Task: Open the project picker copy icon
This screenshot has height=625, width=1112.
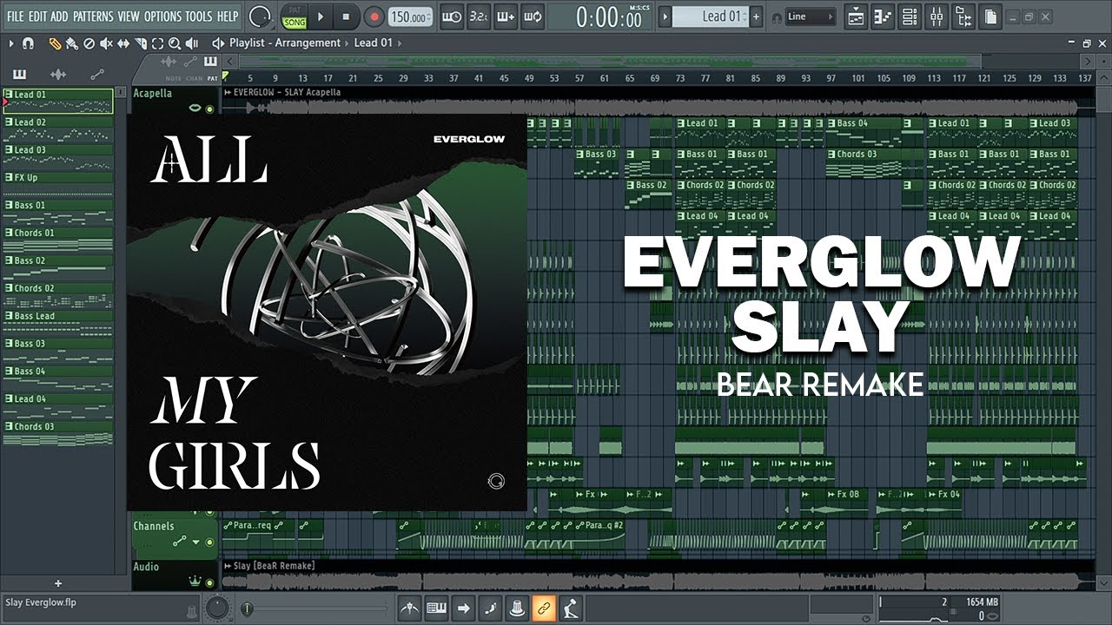Action: 990,16
